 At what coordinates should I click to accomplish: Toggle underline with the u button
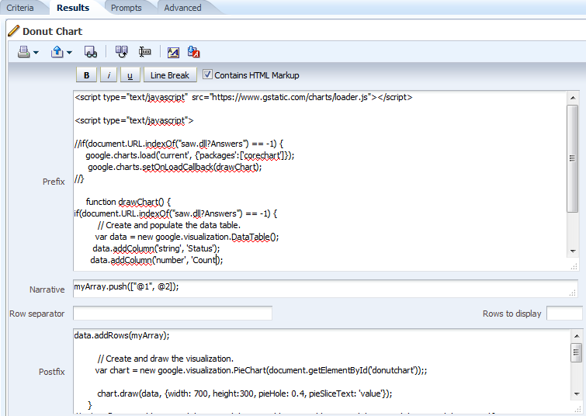click(130, 75)
